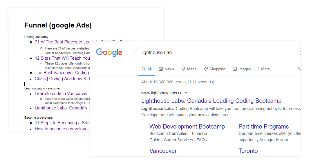Open Lighthouse Labs: Canada's Leading Coding Bootcamp result
Viewport: 311px width, 165px height.
pyautogui.click(x=211, y=101)
